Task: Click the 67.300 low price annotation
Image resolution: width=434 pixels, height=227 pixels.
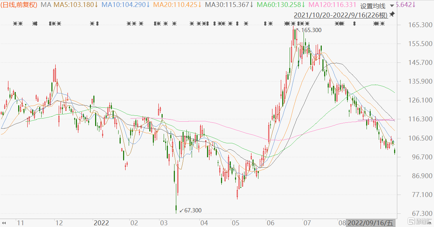Action: [193, 210]
